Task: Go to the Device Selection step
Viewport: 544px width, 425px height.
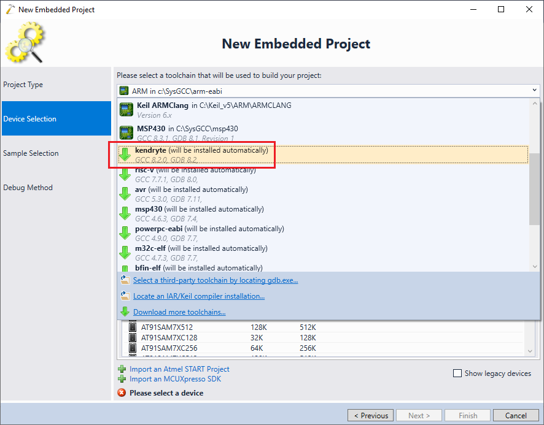Action: [56, 118]
